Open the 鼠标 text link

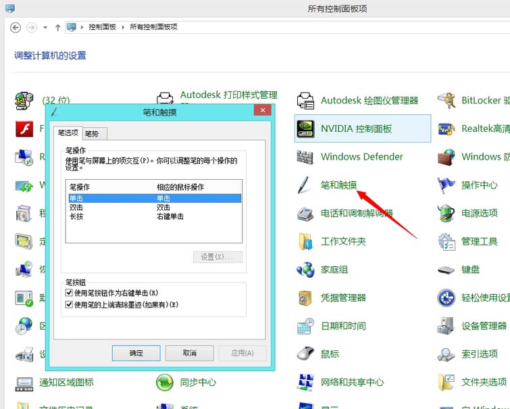click(x=330, y=354)
